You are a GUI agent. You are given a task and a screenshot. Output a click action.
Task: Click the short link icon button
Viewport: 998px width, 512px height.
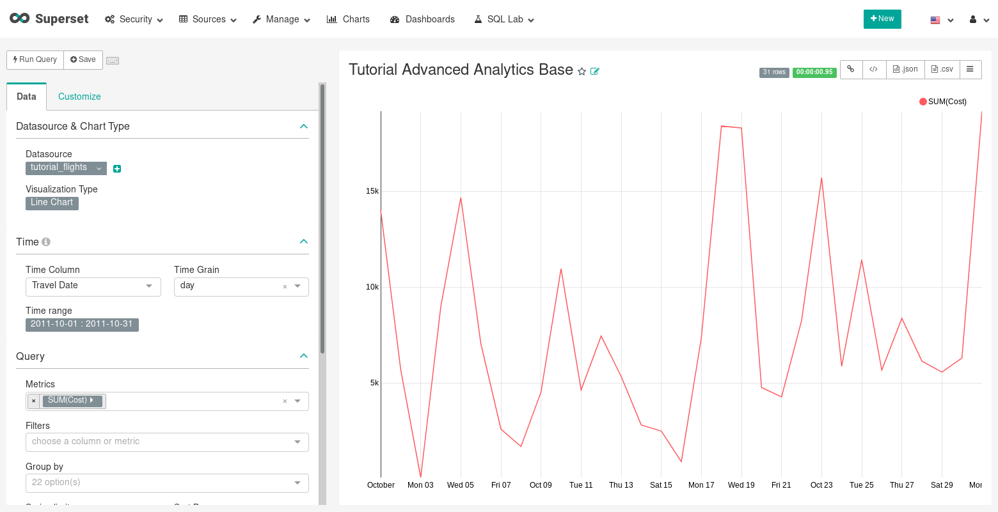[x=851, y=69]
